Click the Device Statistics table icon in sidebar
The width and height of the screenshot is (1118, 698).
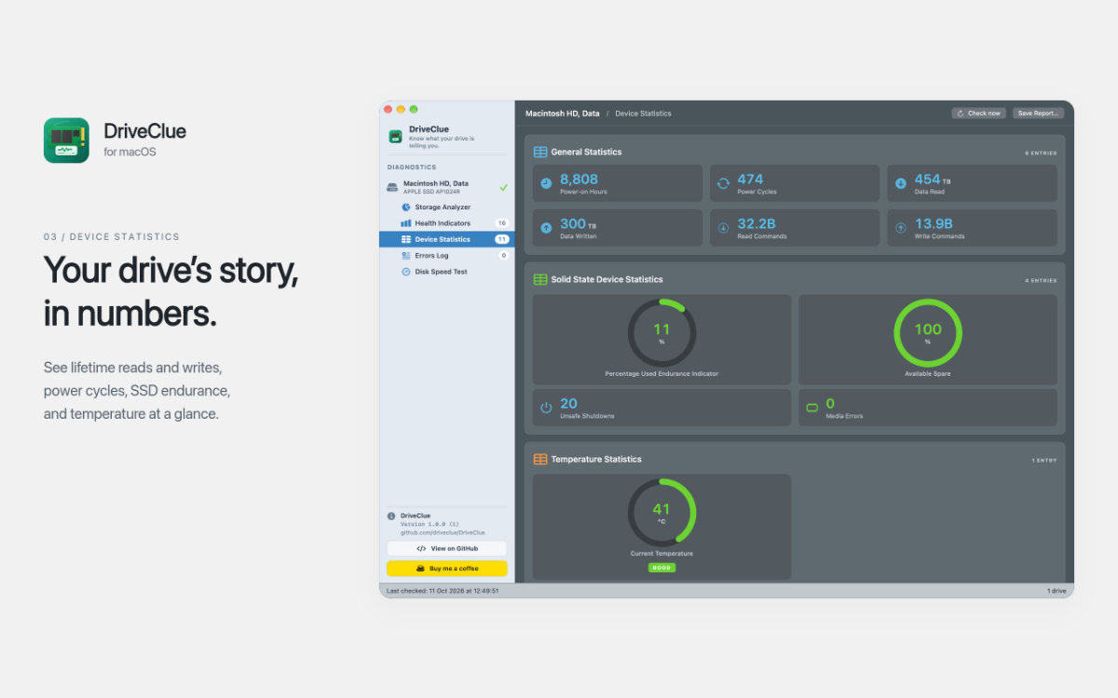tap(406, 239)
